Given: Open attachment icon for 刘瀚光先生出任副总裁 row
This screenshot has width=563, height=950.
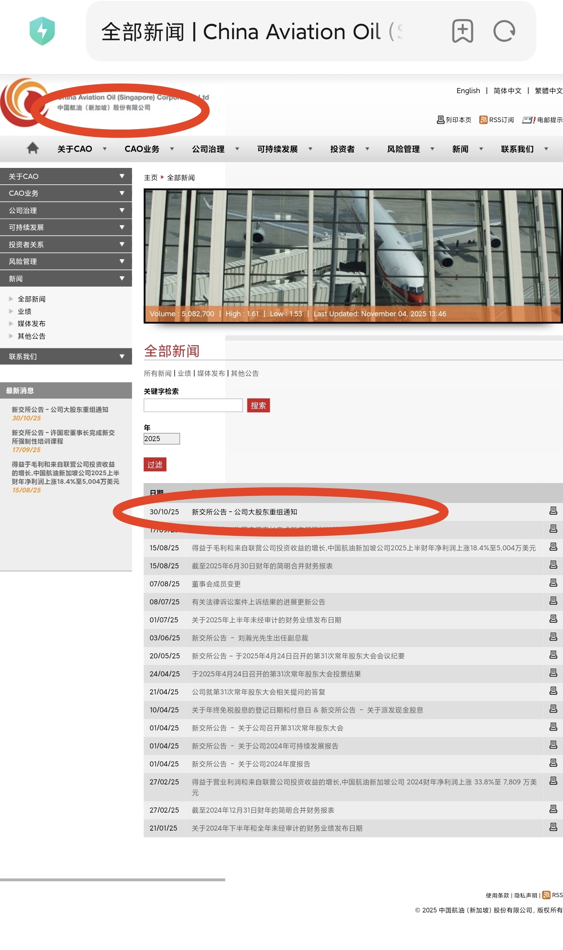Looking at the screenshot, I should (x=553, y=637).
